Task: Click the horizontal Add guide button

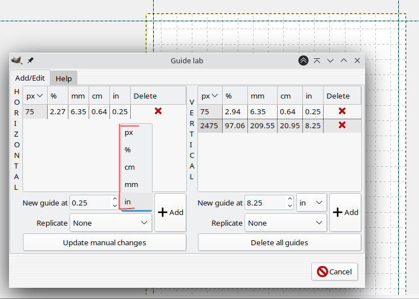Action: tap(171, 212)
